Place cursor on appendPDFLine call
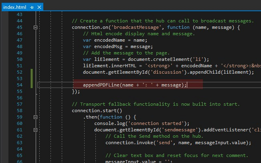 (x=135, y=85)
